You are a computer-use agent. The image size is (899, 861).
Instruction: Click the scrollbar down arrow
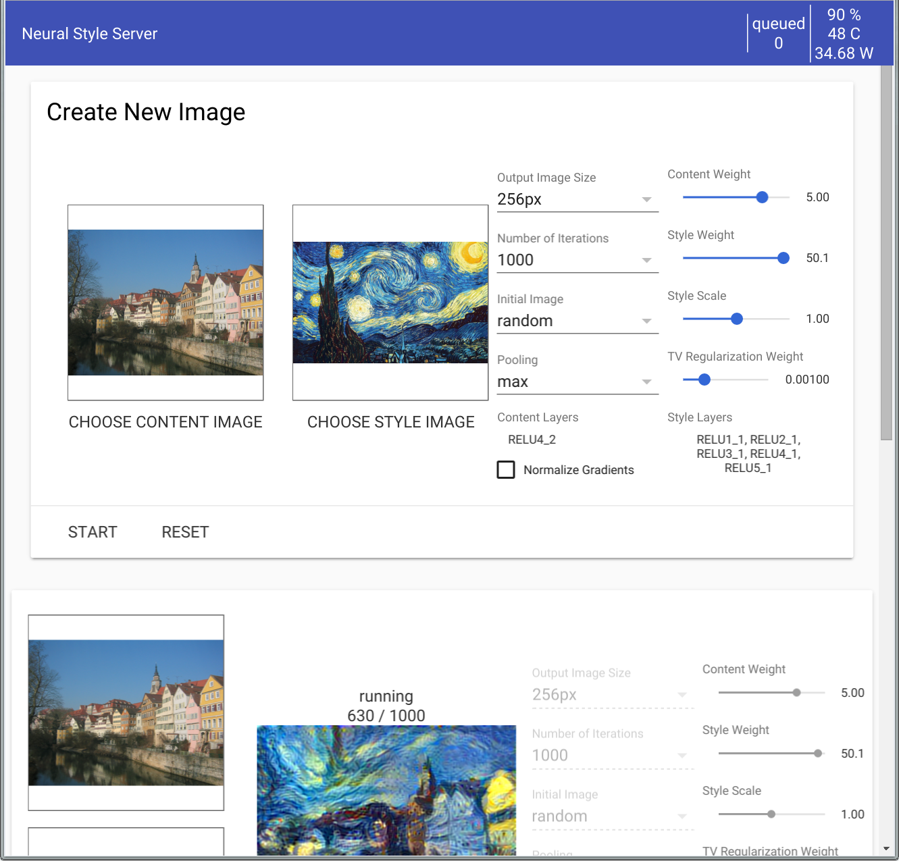click(x=886, y=849)
